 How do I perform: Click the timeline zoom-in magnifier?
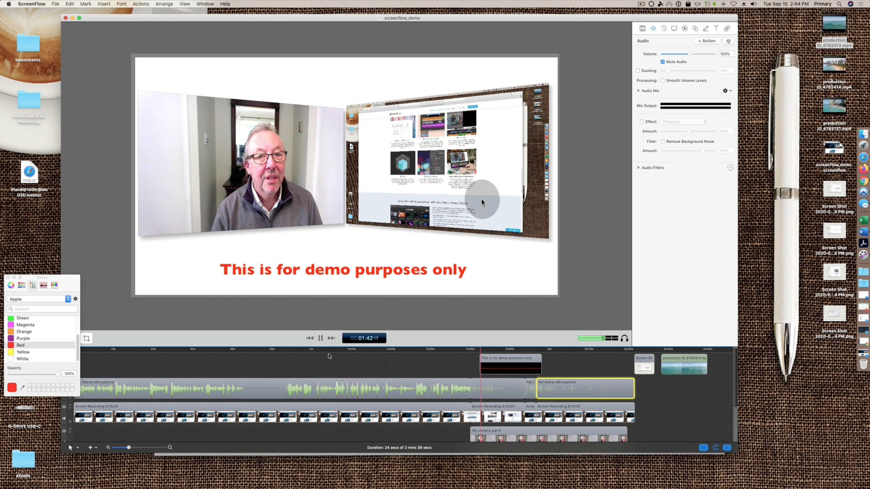[170, 448]
